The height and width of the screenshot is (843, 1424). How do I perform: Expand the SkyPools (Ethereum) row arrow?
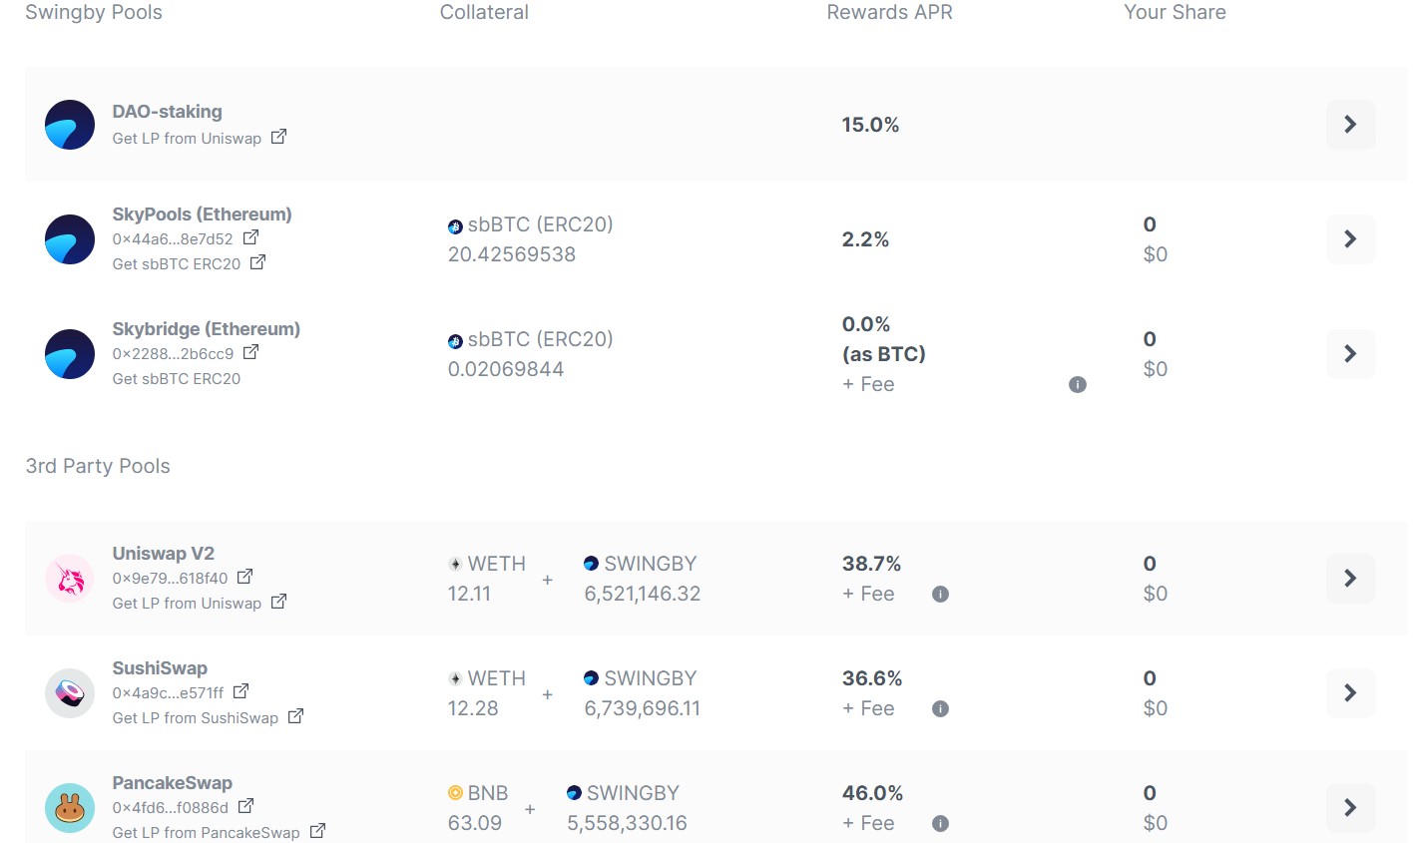pos(1350,239)
